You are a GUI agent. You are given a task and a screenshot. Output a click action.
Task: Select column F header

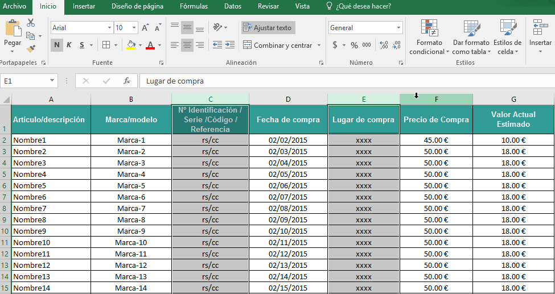coord(436,100)
